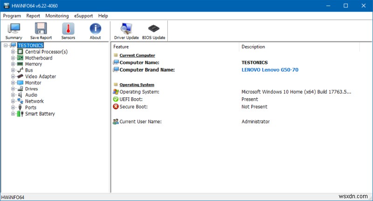Viewport: 373px width, 201px height.
Task: Open the Monitoring menu
Action: point(57,15)
